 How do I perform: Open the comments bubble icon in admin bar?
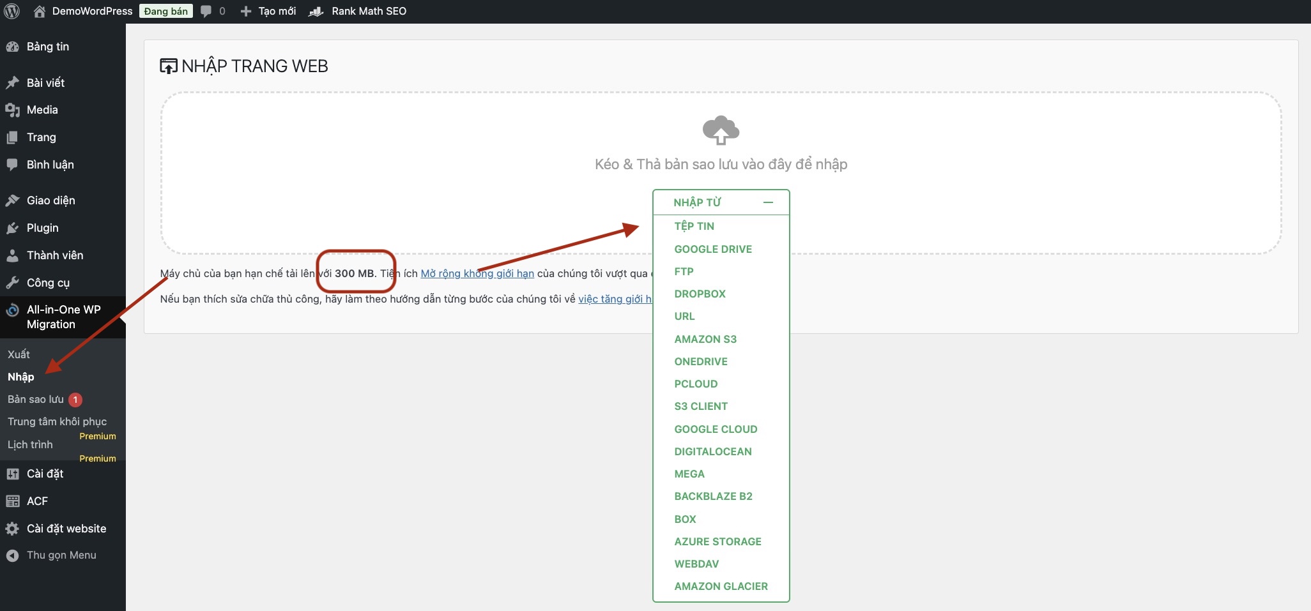[206, 11]
